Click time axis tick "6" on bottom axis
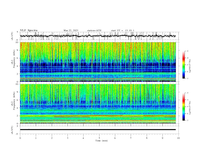The width and height of the screenshot is (201, 155). [115, 138]
